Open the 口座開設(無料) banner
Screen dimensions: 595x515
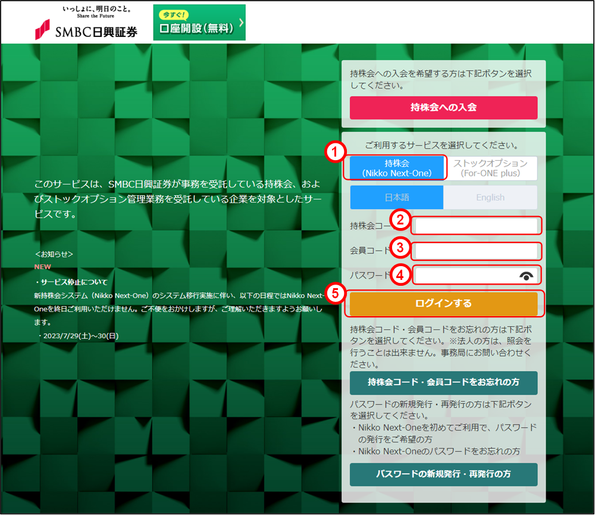(x=199, y=23)
